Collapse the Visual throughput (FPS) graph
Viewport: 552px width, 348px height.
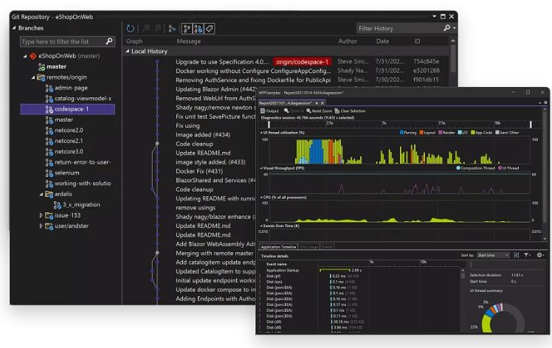pos(261,168)
